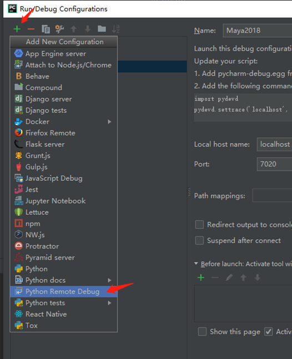The image size is (292, 359).
Task: Click the Port field showing 7020
Action: pos(274,164)
